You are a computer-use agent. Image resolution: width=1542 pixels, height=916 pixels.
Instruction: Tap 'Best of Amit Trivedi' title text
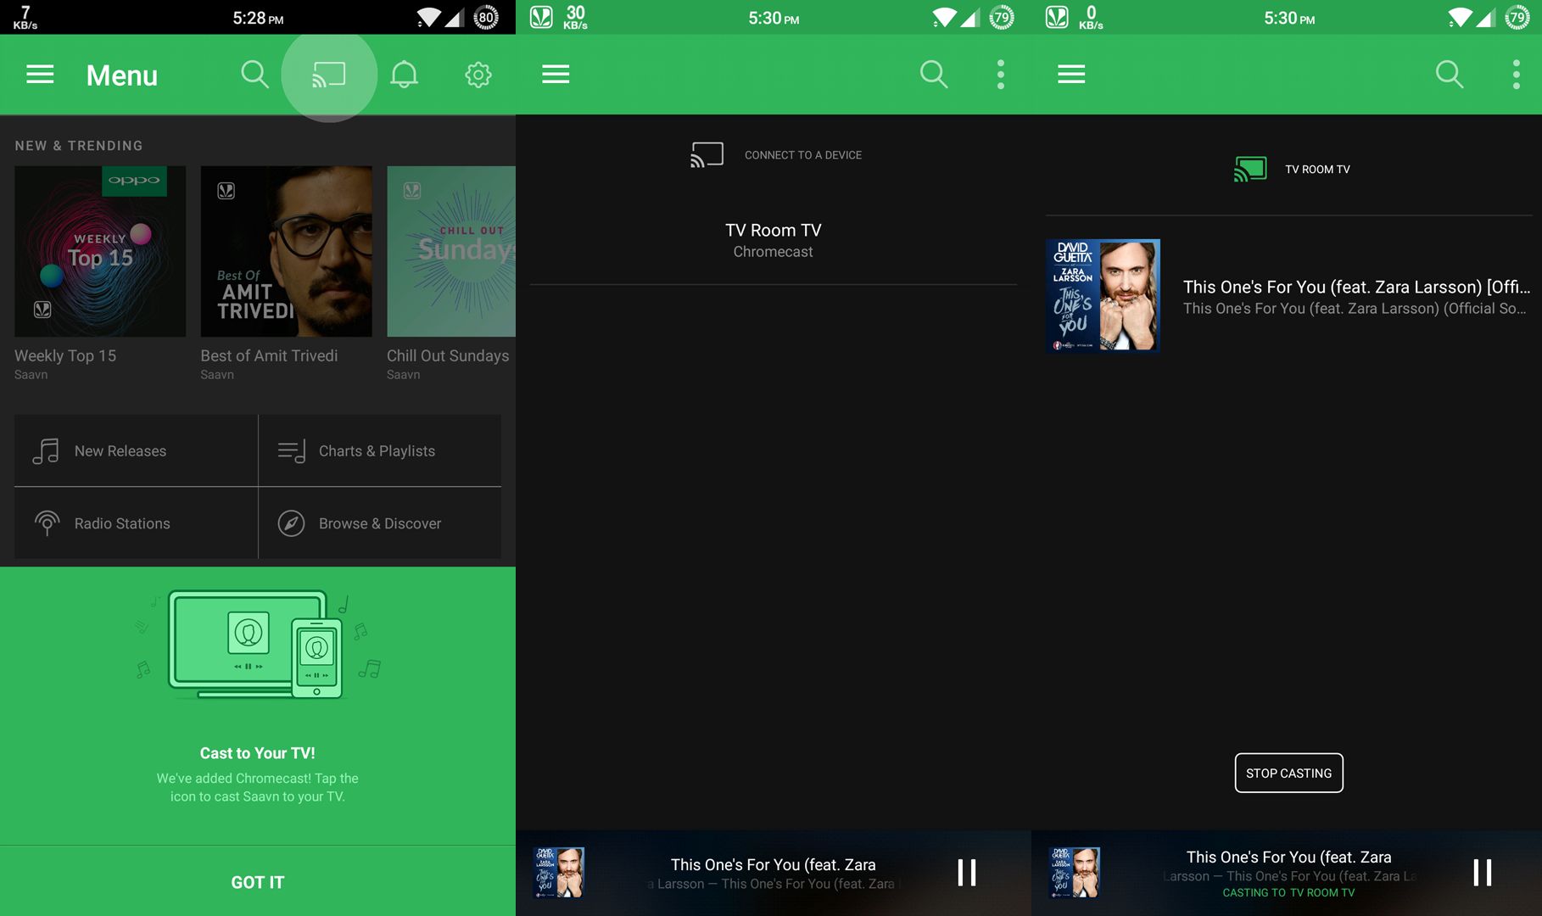pyautogui.click(x=269, y=355)
